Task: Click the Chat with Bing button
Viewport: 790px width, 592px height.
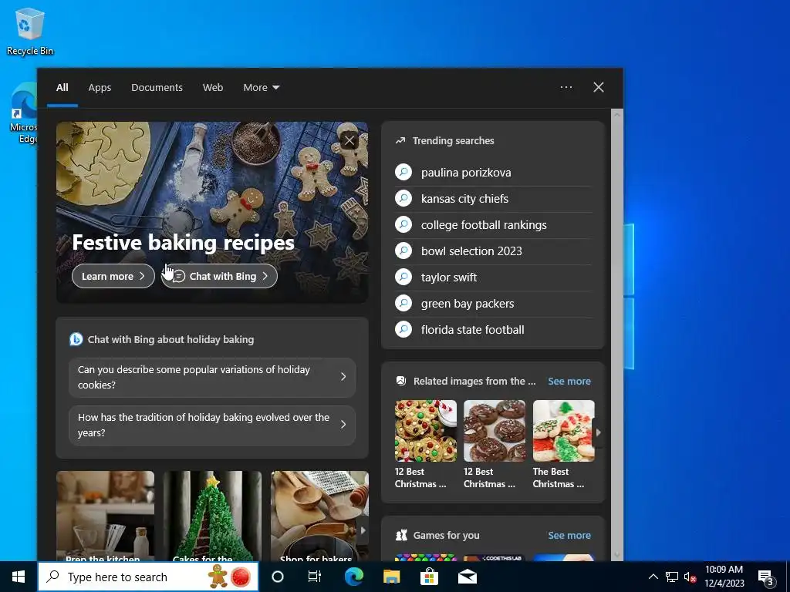Action: coord(220,277)
